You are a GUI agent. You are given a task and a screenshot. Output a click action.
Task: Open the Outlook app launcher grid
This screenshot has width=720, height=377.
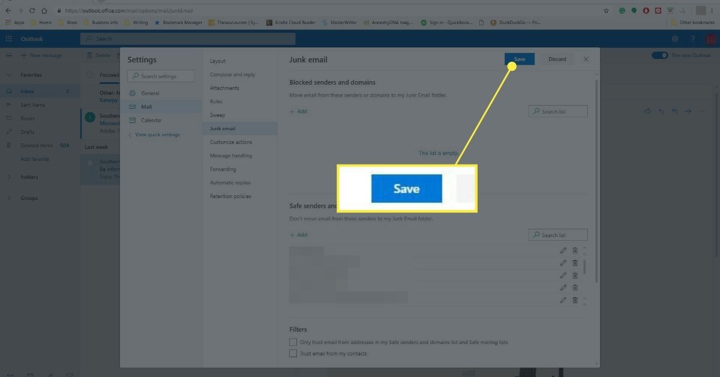coord(9,39)
